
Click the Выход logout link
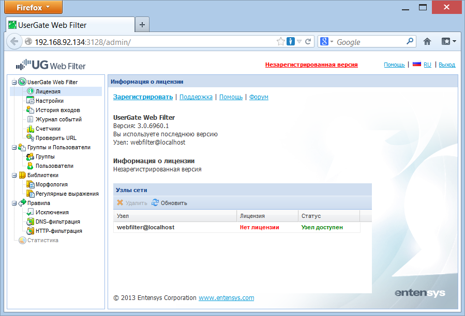[x=447, y=65]
